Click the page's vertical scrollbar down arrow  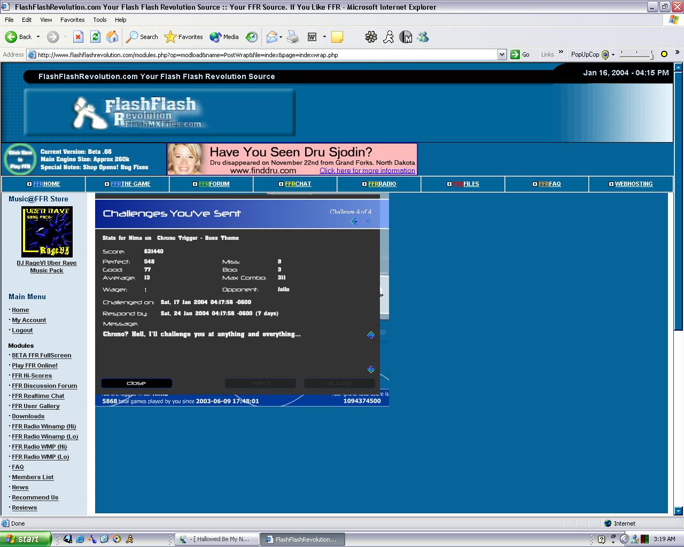click(679, 511)
